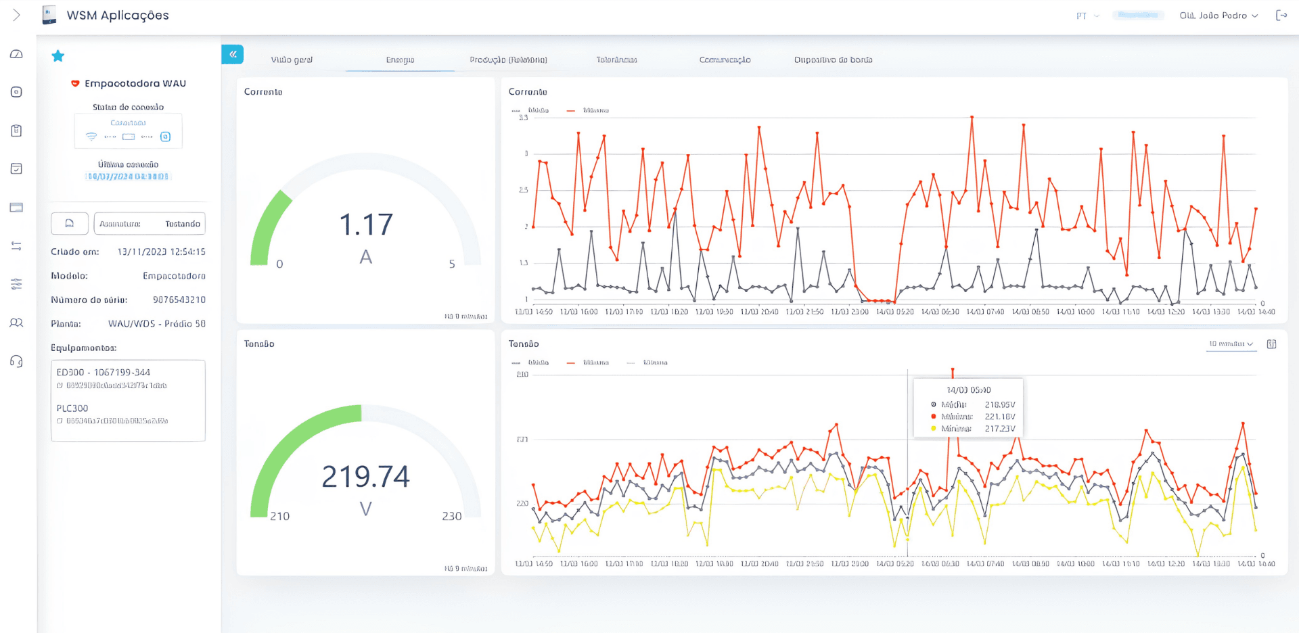Click the Conectado status label
The height and width of the screenshot is (633, 1299).
[x=128, y=123]
